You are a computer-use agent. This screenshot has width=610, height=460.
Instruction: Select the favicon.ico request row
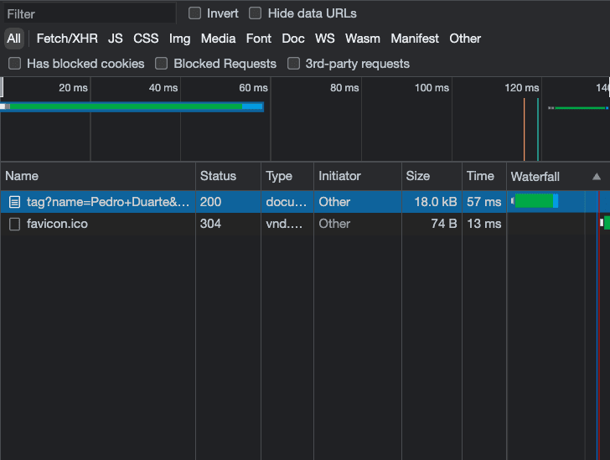pos(101,224)
